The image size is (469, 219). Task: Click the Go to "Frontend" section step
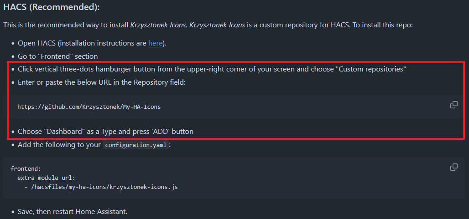click(x=57, y=56)
